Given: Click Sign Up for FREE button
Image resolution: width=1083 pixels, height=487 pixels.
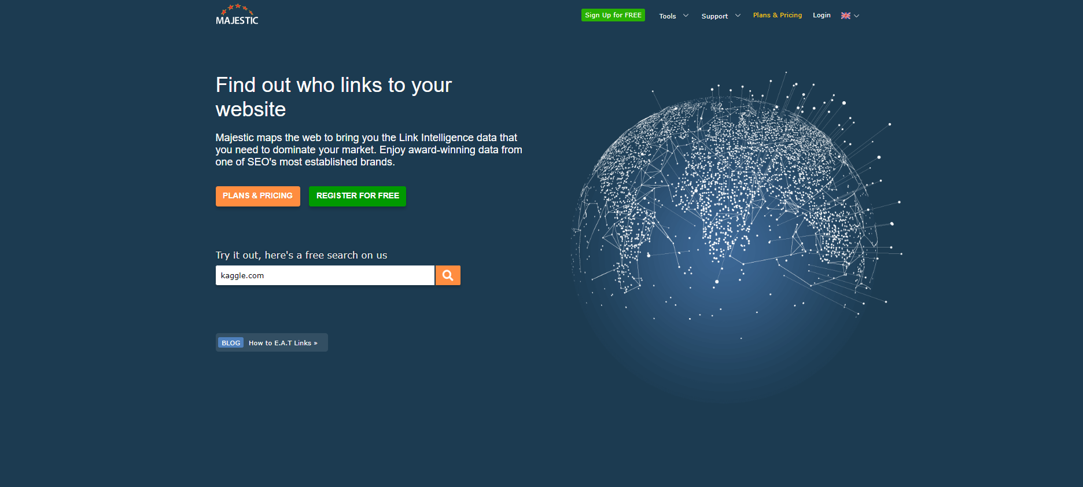Looking at the screenshot, I should click(x=613, y=15).
